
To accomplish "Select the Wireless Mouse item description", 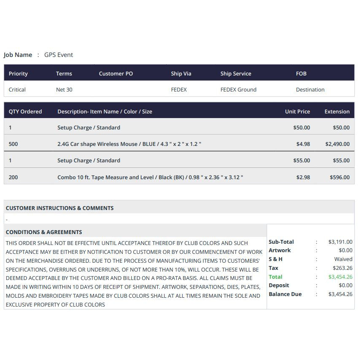I will click(x=129, y=144).
